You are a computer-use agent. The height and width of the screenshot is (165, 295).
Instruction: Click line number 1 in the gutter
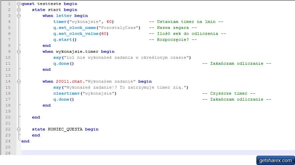pos(9,4)
